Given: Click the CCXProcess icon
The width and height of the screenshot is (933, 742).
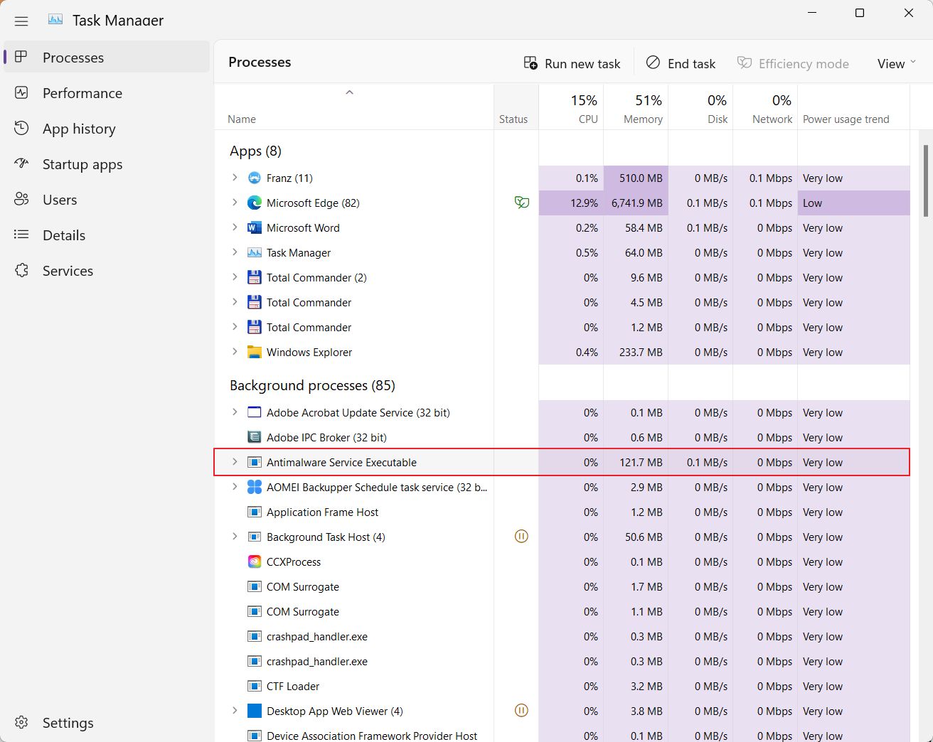Looking at the screenshot, I should (254, 561).
